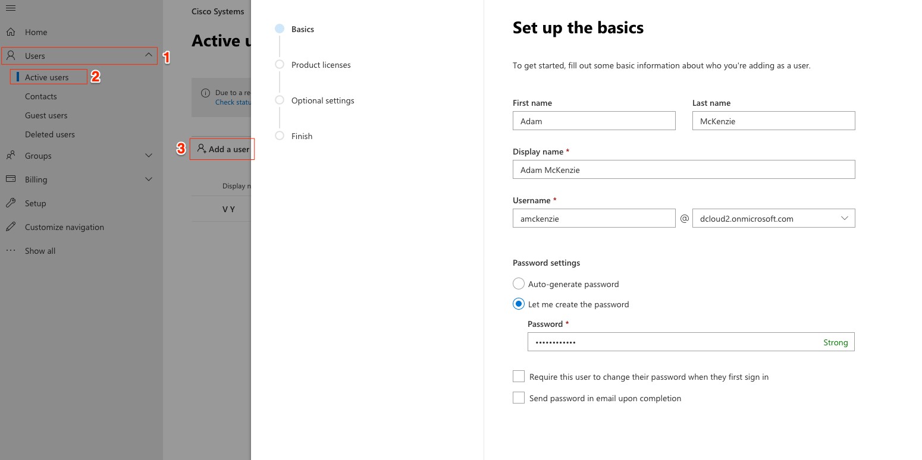Collapse the Users section chevron
Screen dimensions: 922x460
(x=149, y=55)
